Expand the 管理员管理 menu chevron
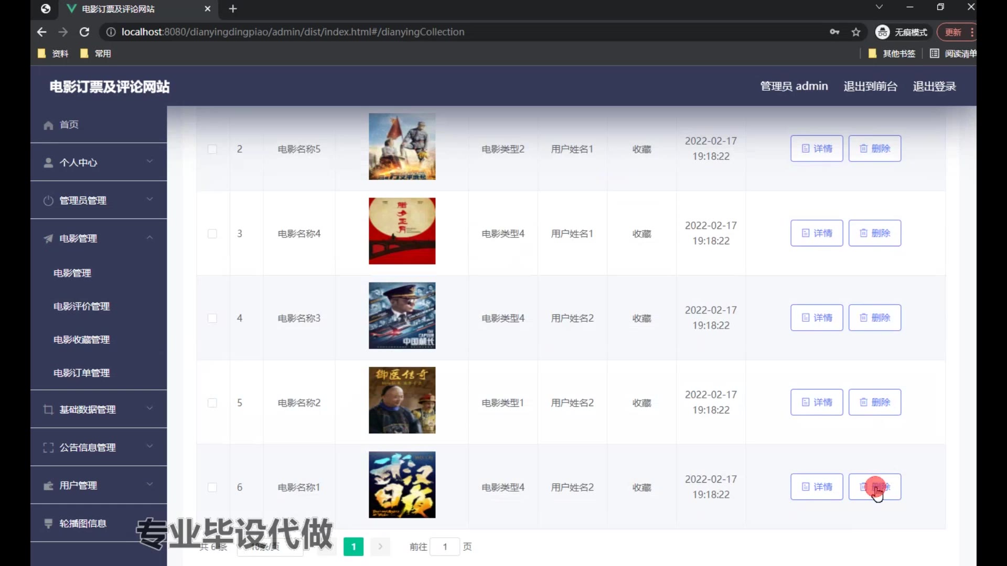The height and width of the screenshot is (566, 1007). 149,199
